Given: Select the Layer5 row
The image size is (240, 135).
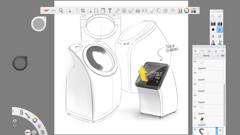Looking at the screenshot, I should [208, 76].
